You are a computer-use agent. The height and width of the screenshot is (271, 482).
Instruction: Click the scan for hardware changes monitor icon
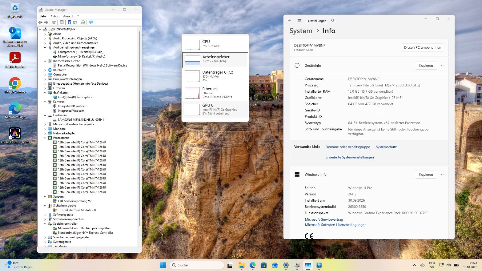click(91, 22)
